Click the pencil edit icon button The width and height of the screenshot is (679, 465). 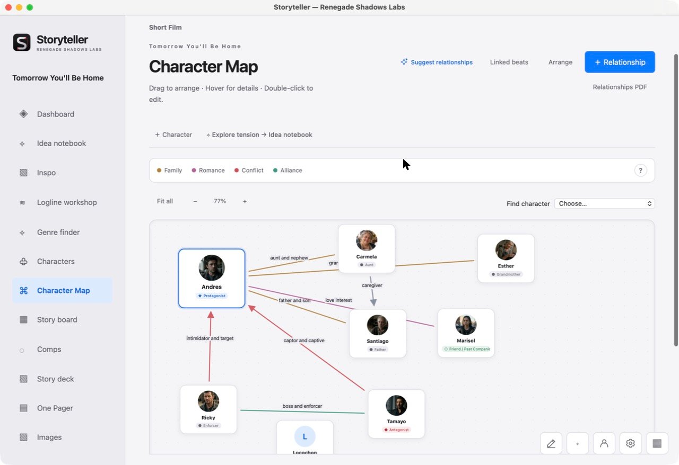(x=551, y=443)
